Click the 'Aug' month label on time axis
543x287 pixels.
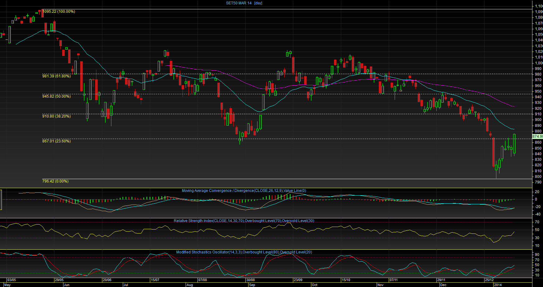click(x=190, y=285)
